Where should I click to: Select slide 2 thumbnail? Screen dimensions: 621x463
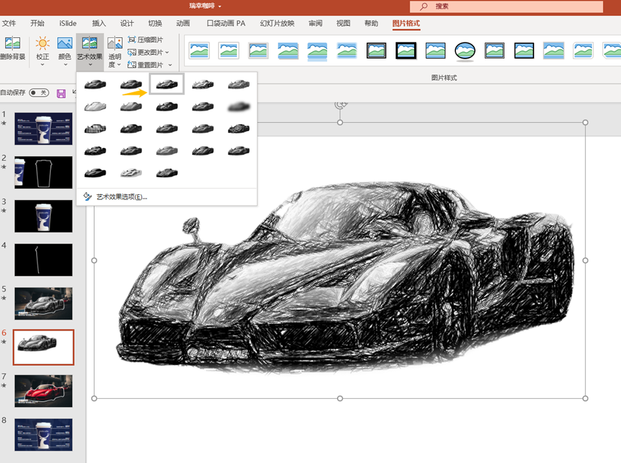[44, 172]
